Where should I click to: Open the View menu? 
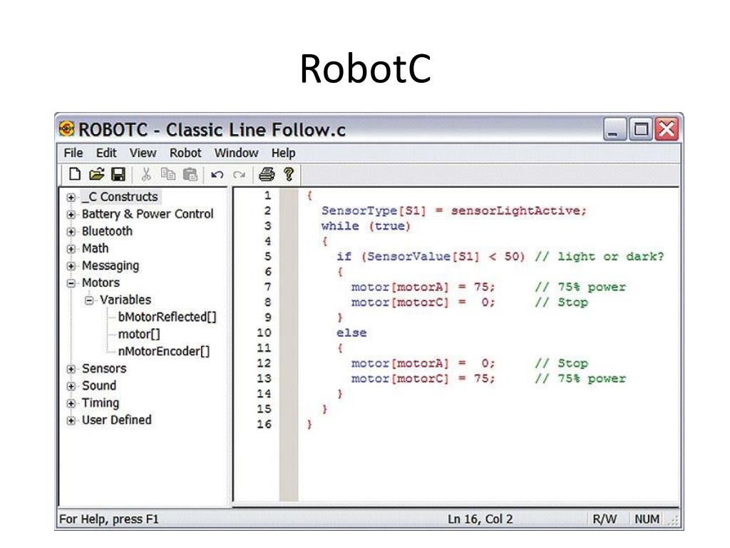pyautogui.click(x=143, y=153)
